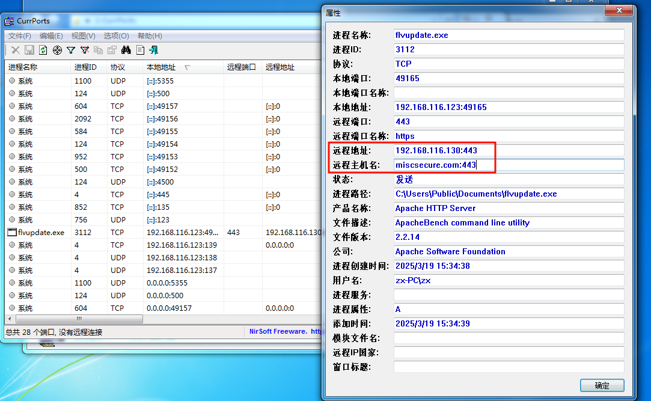Open the 选项(O) menu
The image size is (651, 401).
click(116, 36)
